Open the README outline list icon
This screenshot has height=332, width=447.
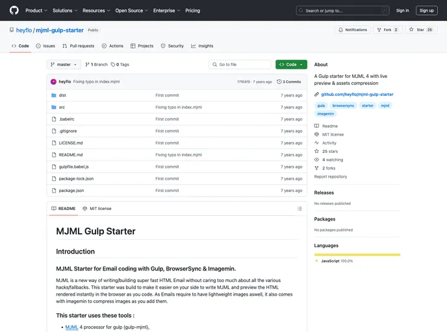[x=300, y=209]
